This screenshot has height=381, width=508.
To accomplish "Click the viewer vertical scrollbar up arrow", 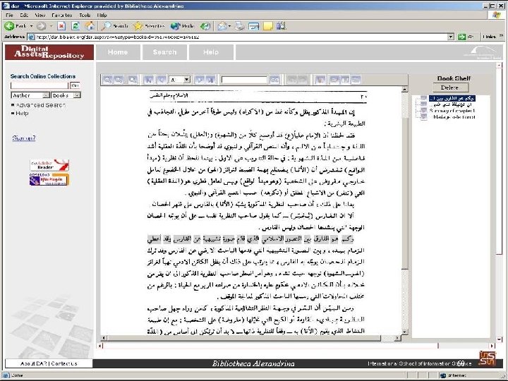I will [404, 89].
